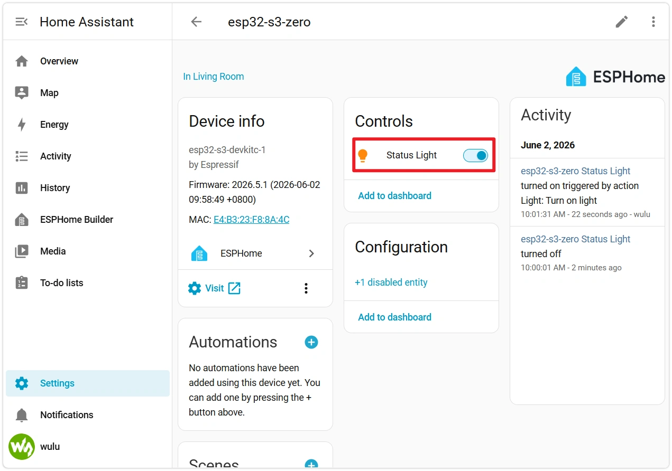Click the Settings gear icon in sidebar
Screen dimensions: 672x471
click(x=22, y=383)
